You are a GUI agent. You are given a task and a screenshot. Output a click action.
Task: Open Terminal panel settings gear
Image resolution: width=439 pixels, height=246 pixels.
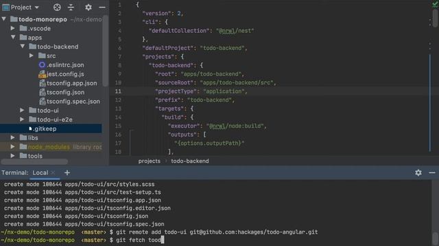[418, 173]
